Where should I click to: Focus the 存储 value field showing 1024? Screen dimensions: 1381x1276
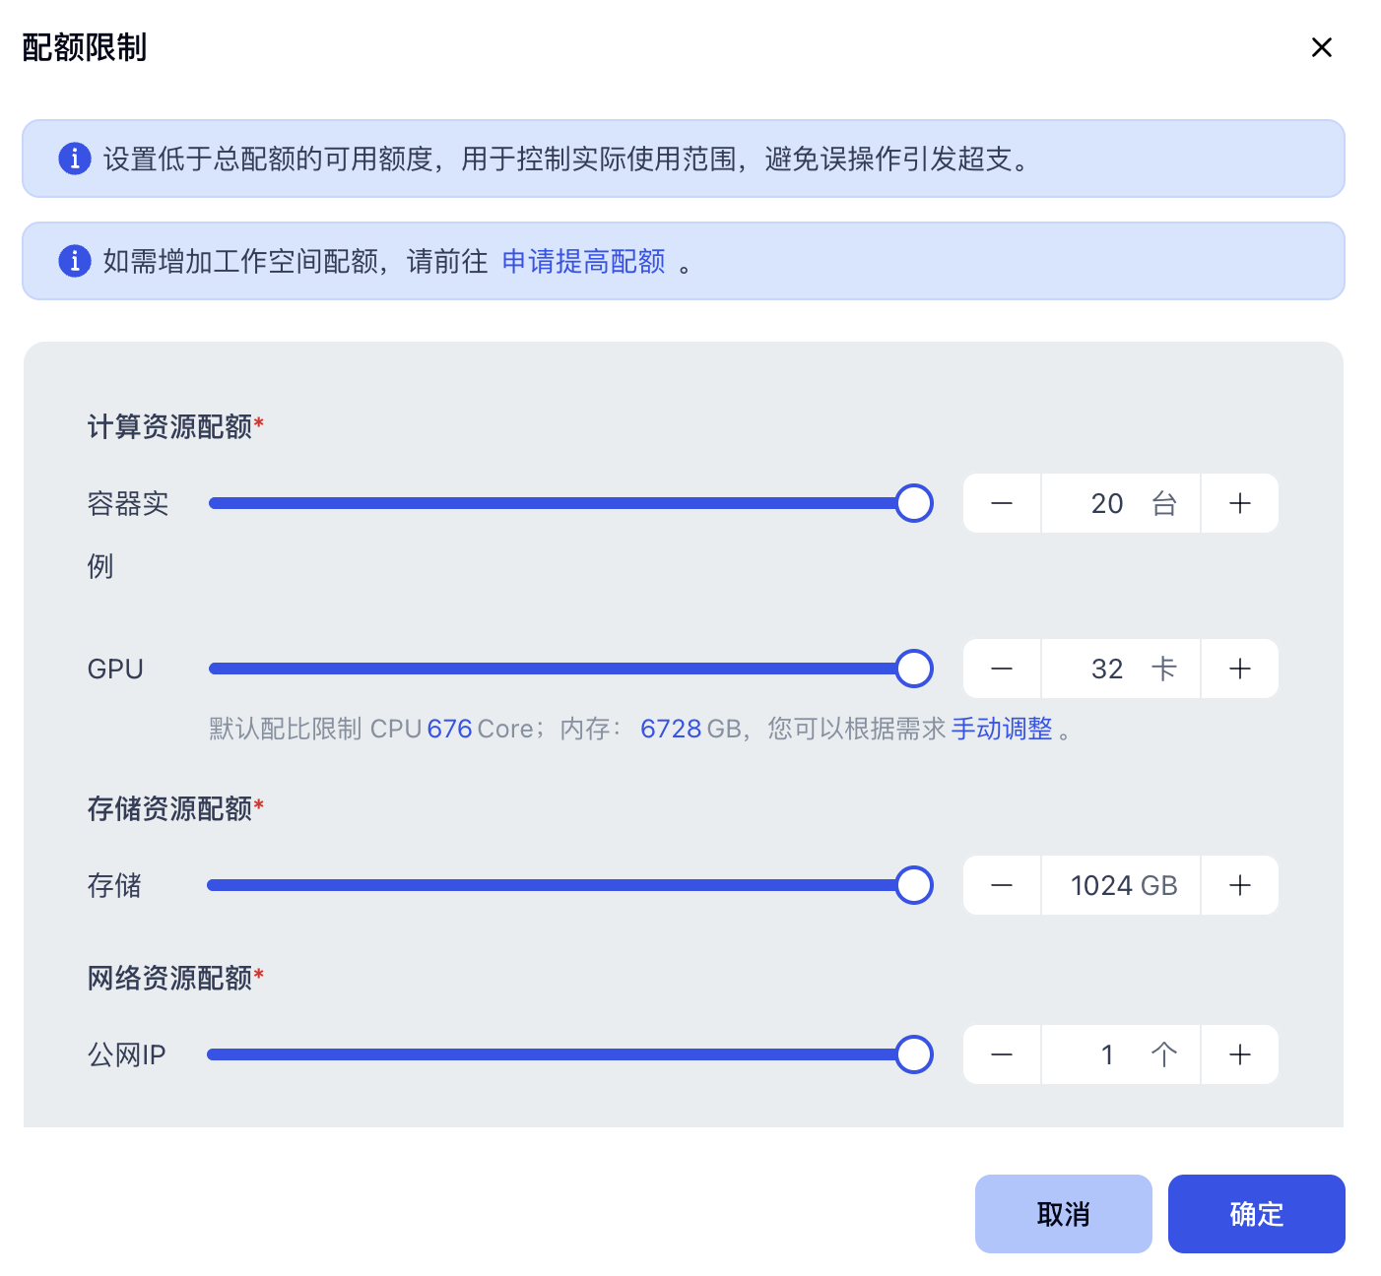pyautogui.click(x=1121, y=885)
